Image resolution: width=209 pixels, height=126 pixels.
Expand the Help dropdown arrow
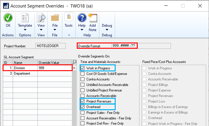[x=82, y=30]
